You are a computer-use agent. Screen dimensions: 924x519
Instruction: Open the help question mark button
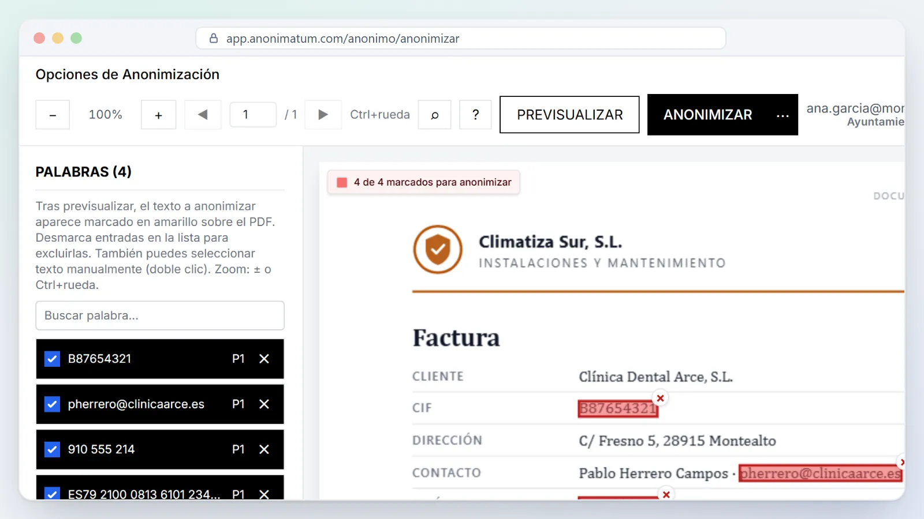point(475,115)
